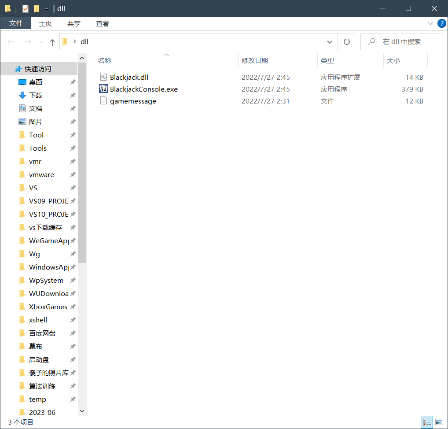Click the refresh icon beside address bar

coord(347,42)
